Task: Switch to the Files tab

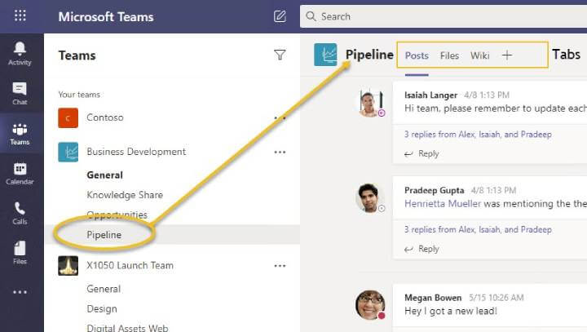Action: click(x=449, y=55)
